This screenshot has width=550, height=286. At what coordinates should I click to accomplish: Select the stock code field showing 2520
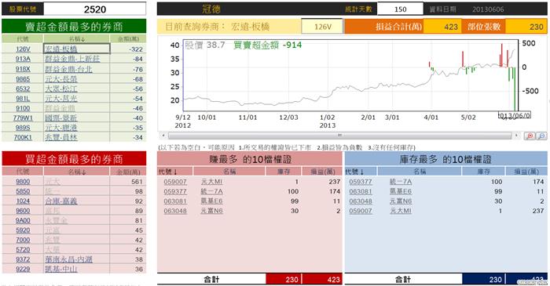pos(95,9)
